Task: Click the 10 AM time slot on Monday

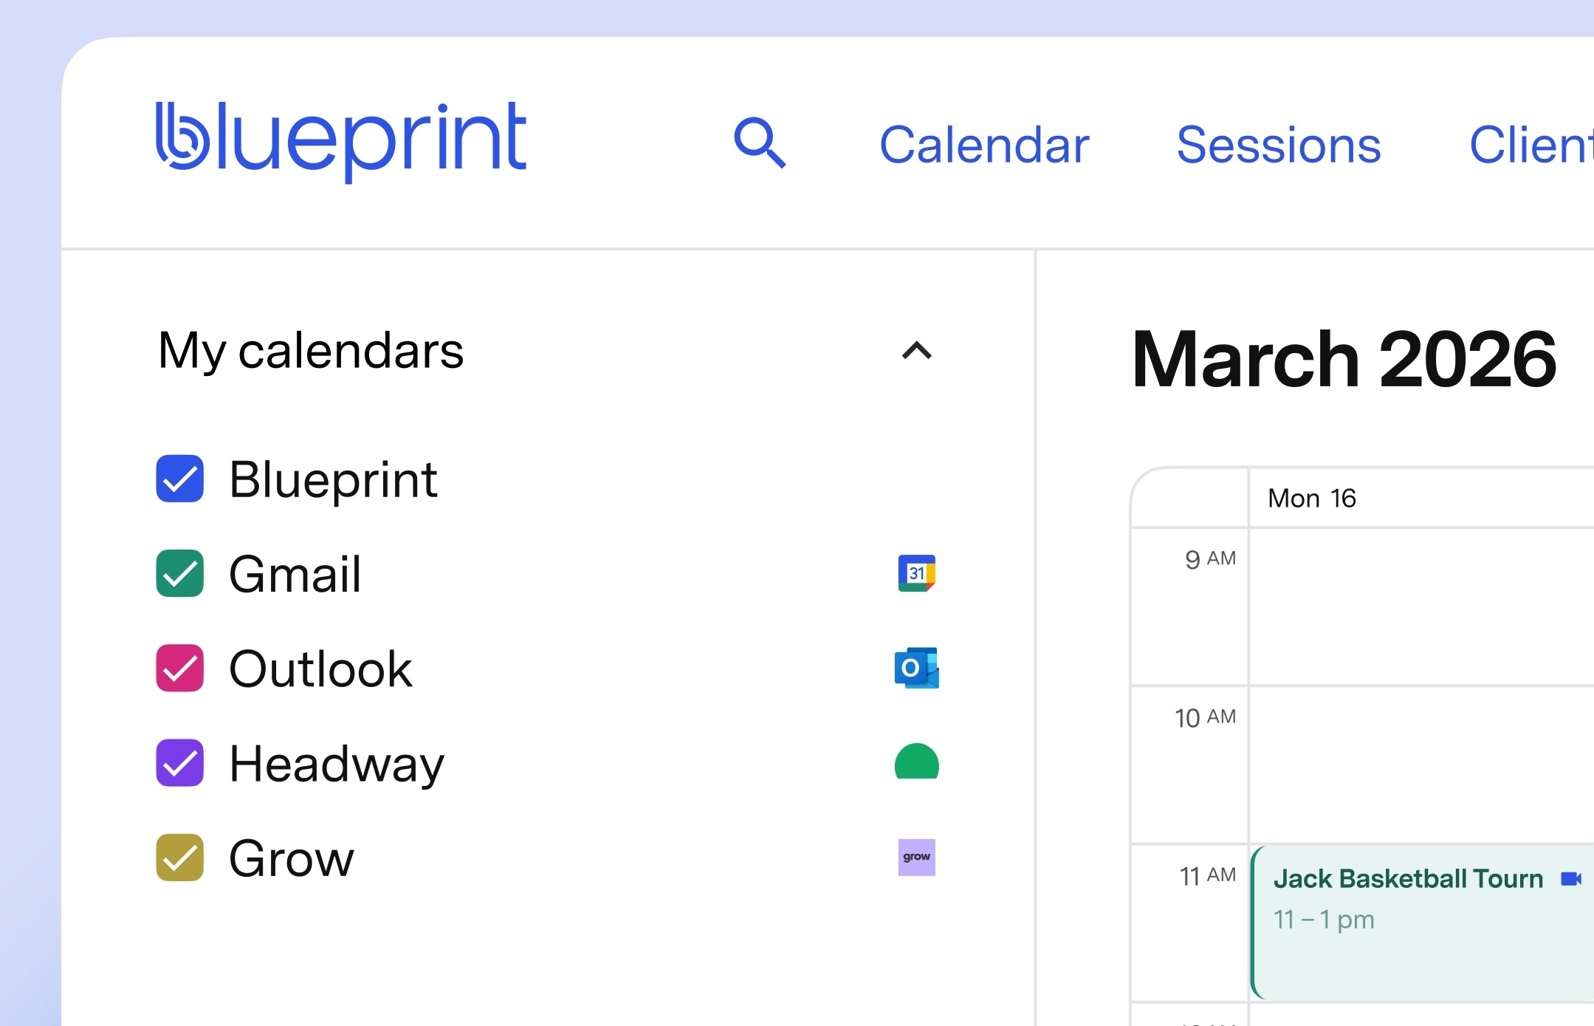Action: click(1421, 765)
